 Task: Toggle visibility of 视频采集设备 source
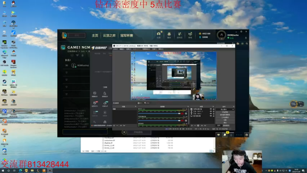coord(211,109)
